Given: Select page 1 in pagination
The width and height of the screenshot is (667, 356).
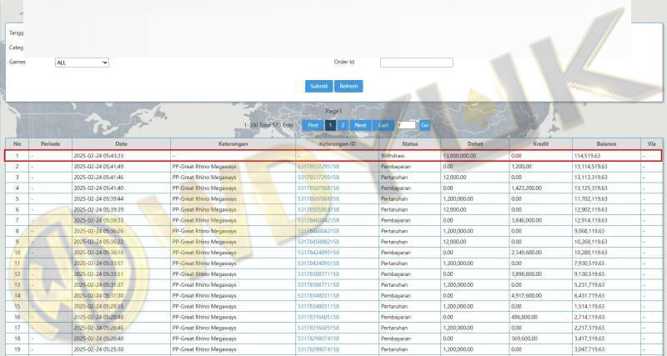Looking at the screenshot, I should pyautogui.click(x=330, y=125).
